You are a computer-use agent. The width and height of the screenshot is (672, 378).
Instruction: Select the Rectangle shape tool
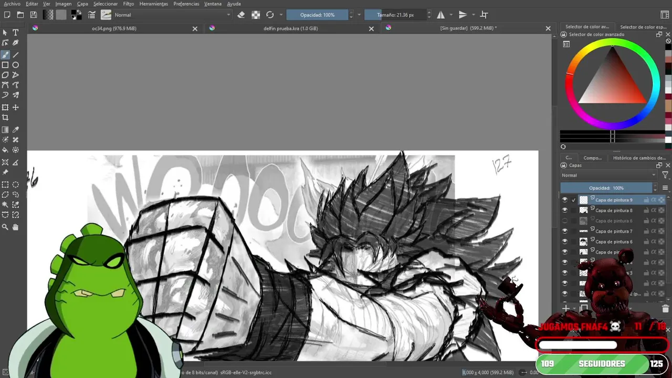coord(5,65)
